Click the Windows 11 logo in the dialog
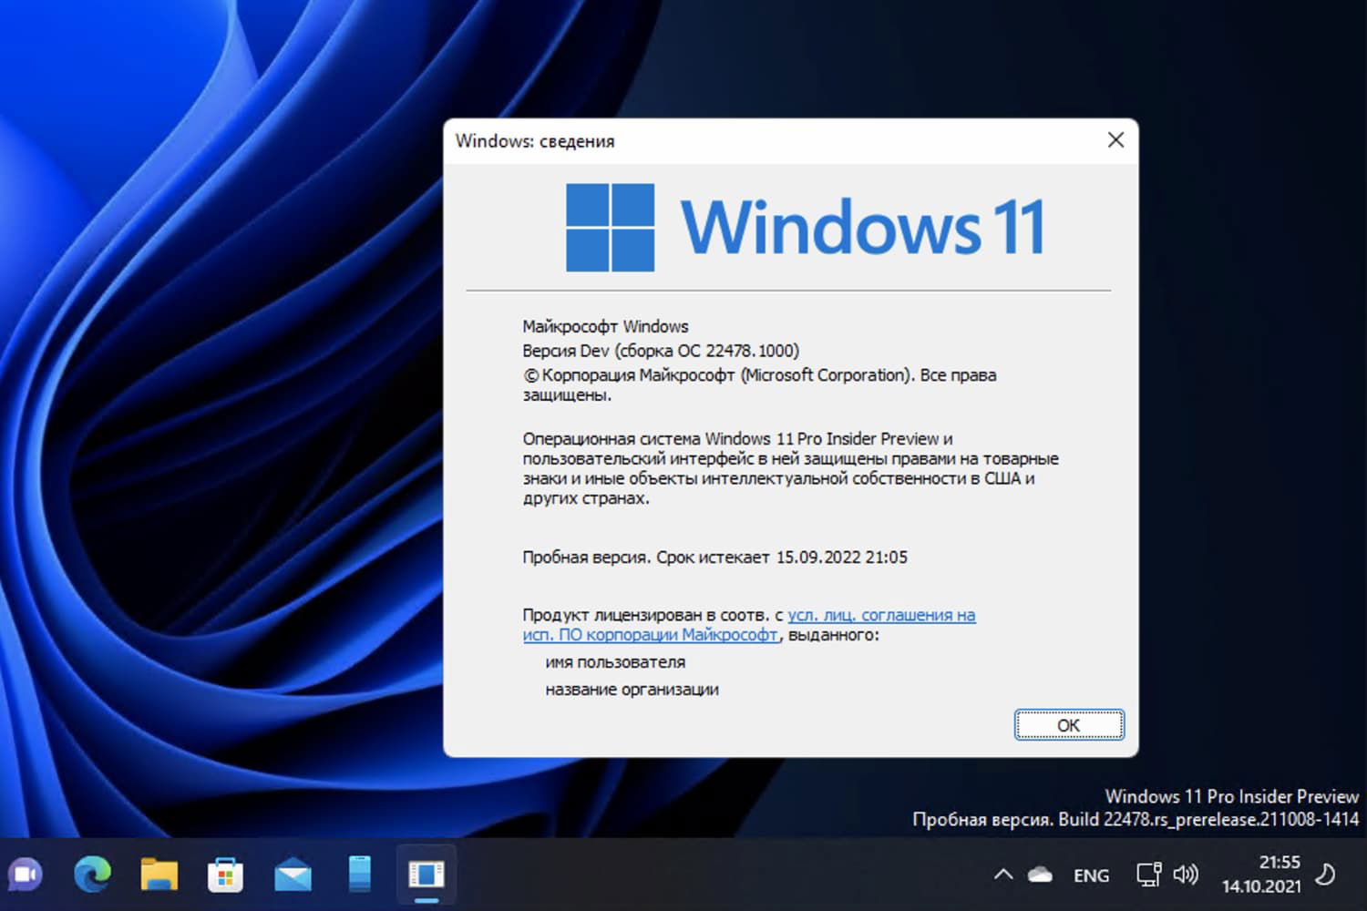This screenshot has width=1367, height=911. click(609, 227)
